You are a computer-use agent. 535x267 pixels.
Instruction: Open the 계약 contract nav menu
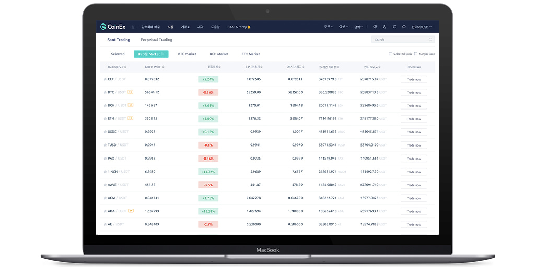click(200, 27)
